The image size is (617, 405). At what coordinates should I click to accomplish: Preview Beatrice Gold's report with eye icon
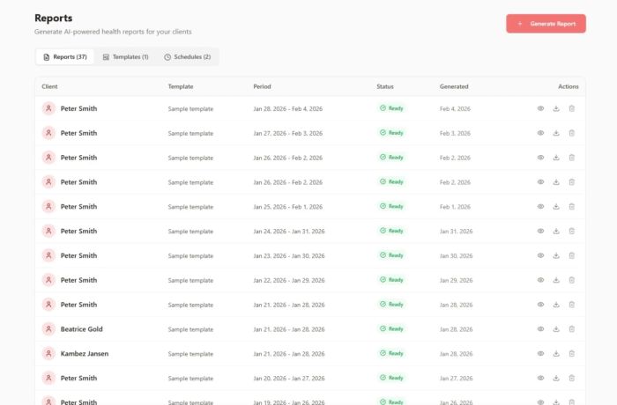[540, 329]
